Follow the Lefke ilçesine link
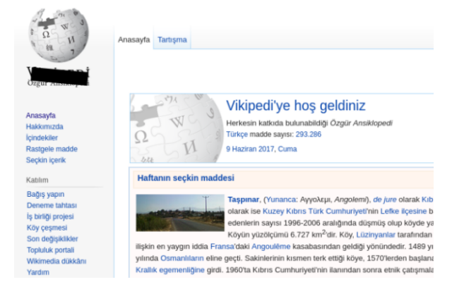Screen dimensions: 452x282 [x=403, y=211]
